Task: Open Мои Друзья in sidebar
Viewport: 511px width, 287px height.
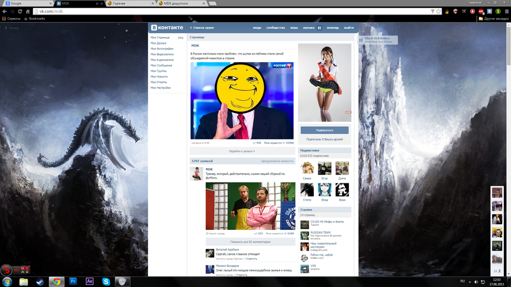Action: 158,43
